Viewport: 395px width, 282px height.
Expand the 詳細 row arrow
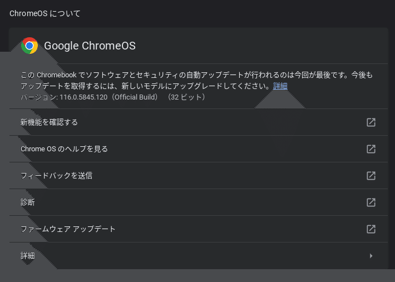click(371, 256)
